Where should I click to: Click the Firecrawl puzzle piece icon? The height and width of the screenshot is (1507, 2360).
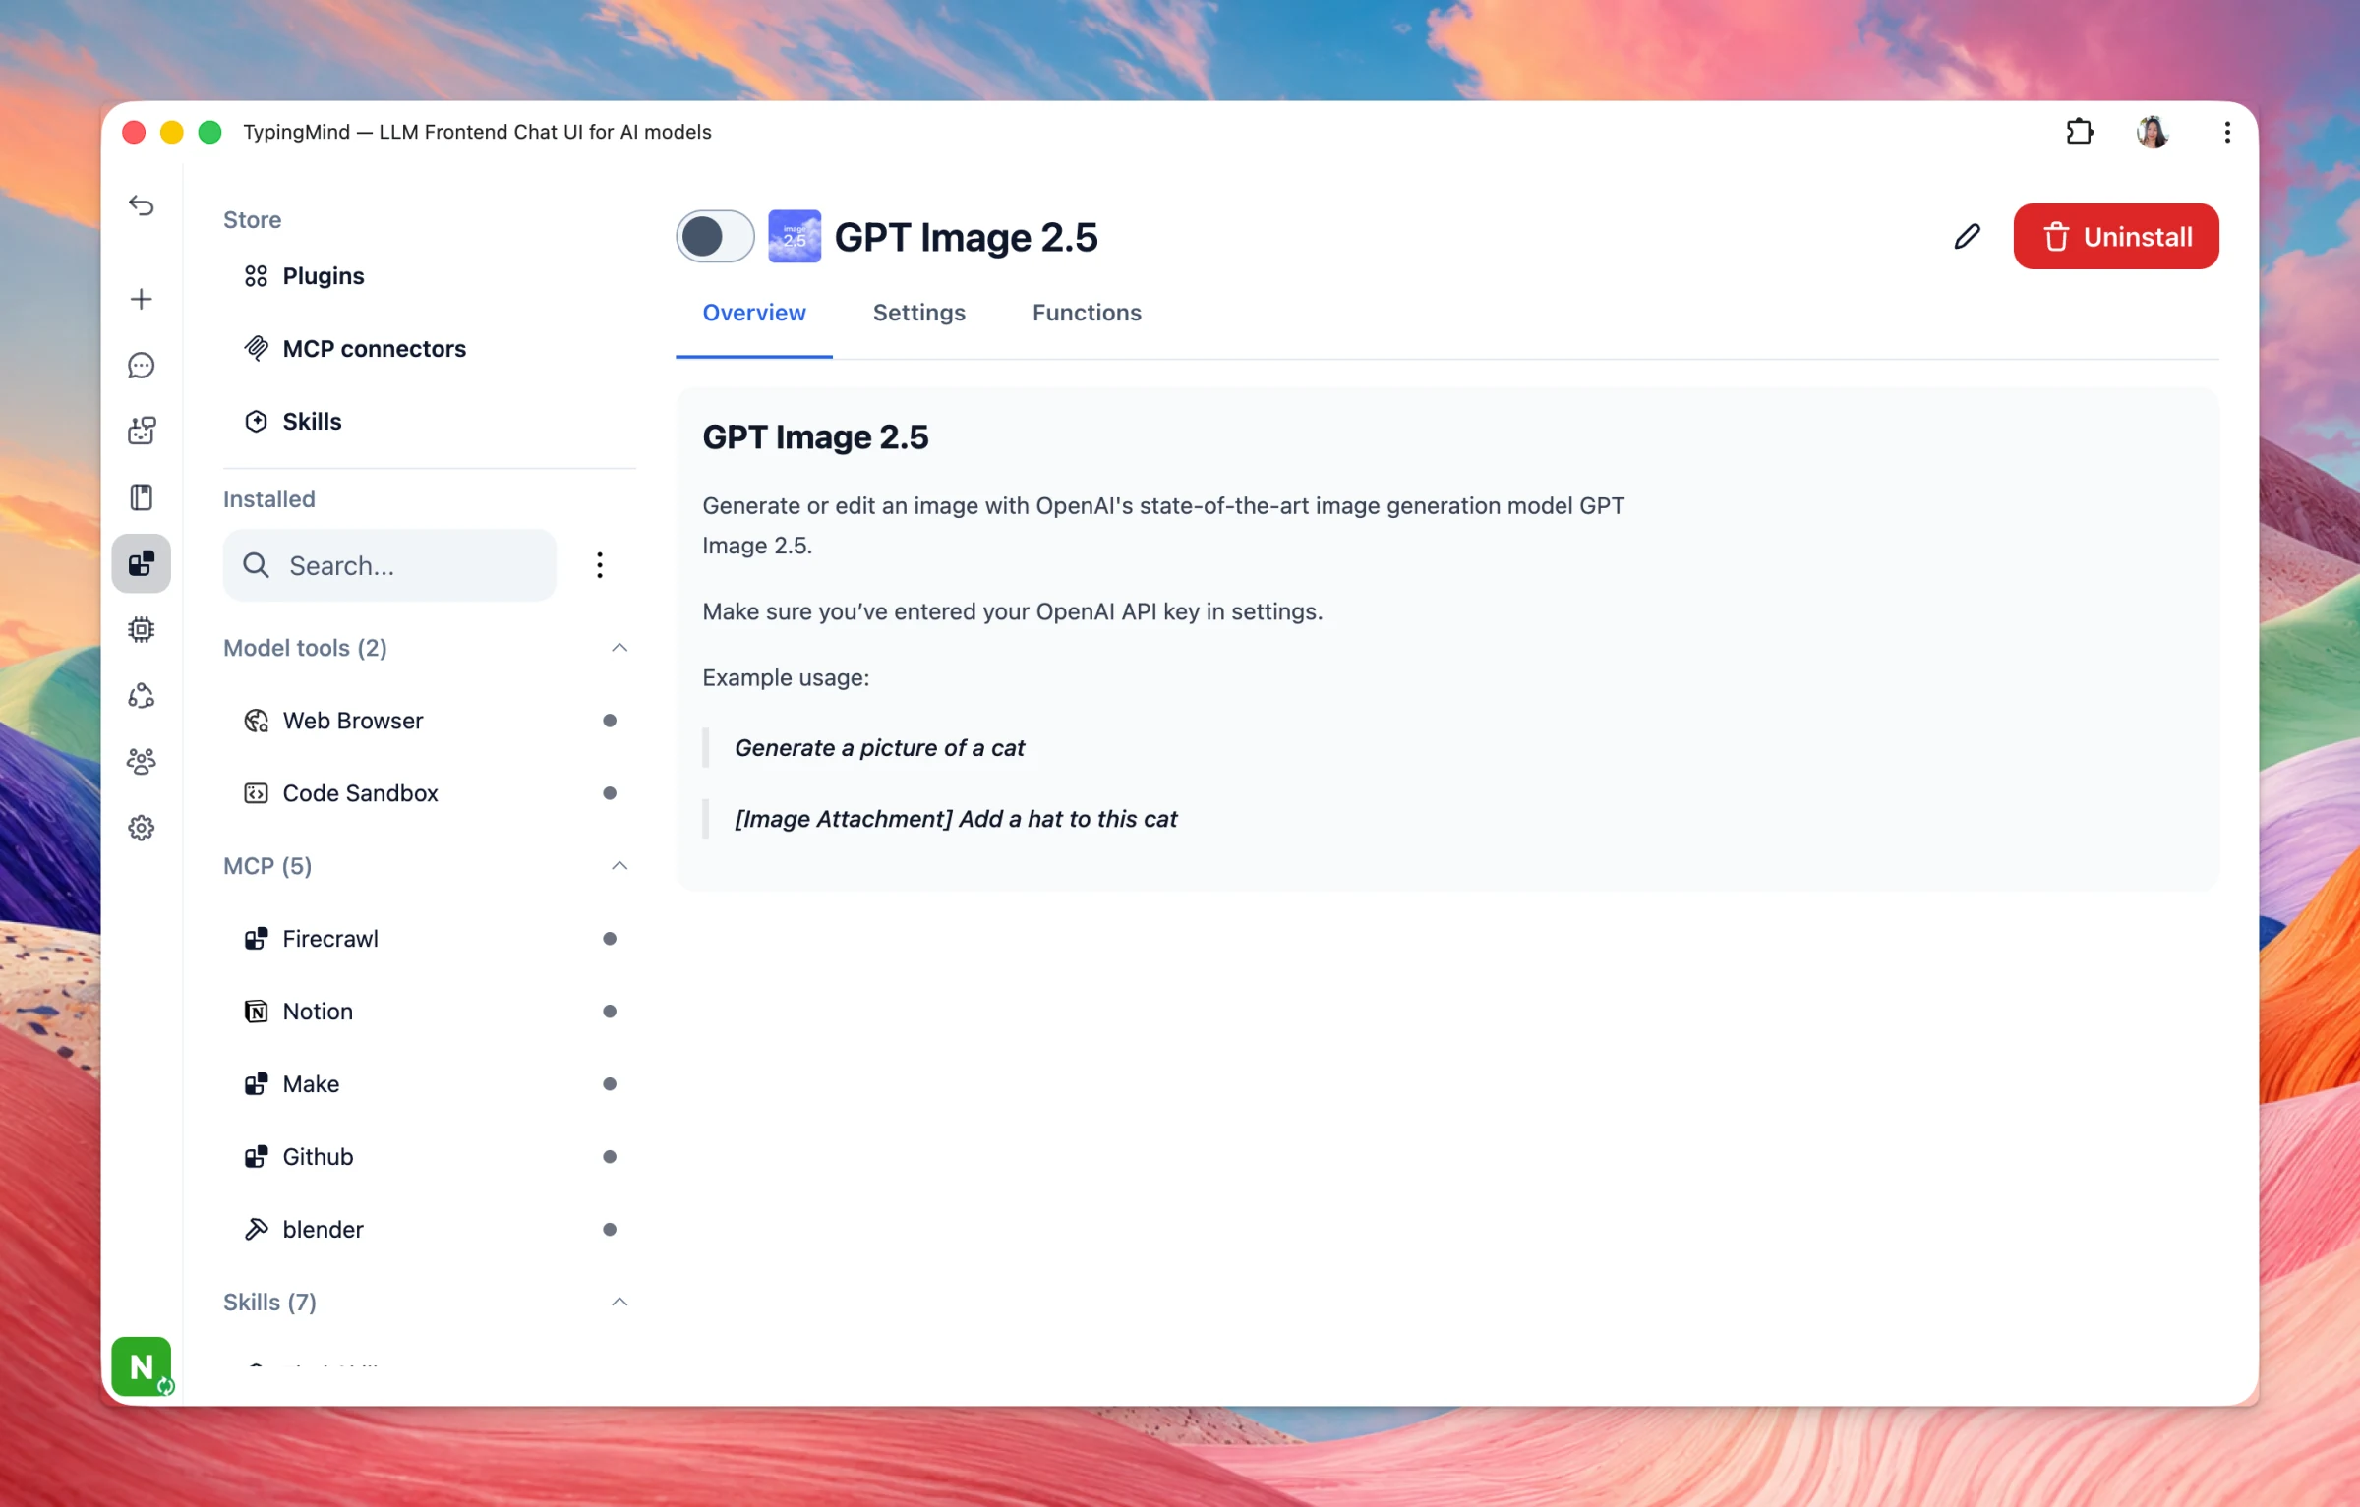(256, 939)
